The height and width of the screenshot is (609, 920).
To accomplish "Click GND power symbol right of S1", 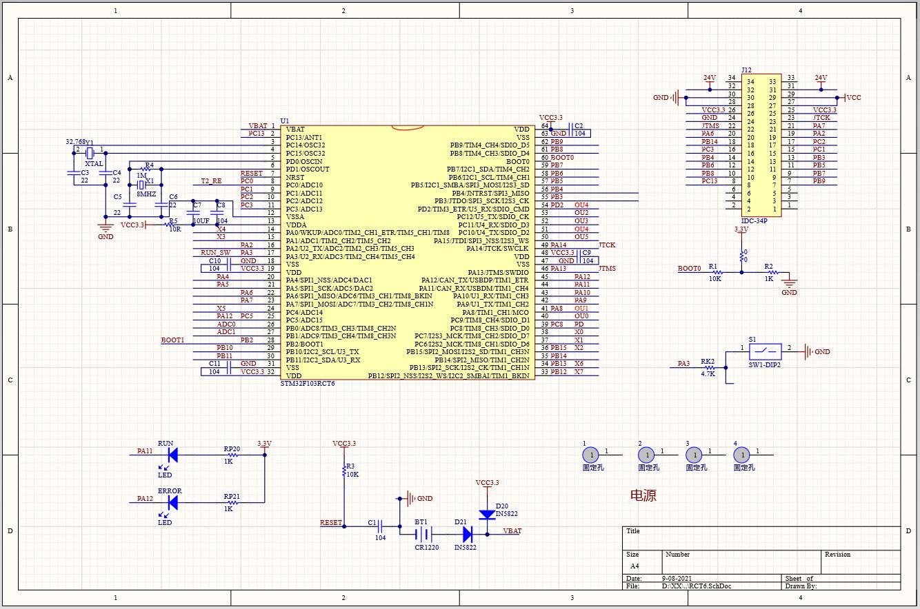I will 819,351.
